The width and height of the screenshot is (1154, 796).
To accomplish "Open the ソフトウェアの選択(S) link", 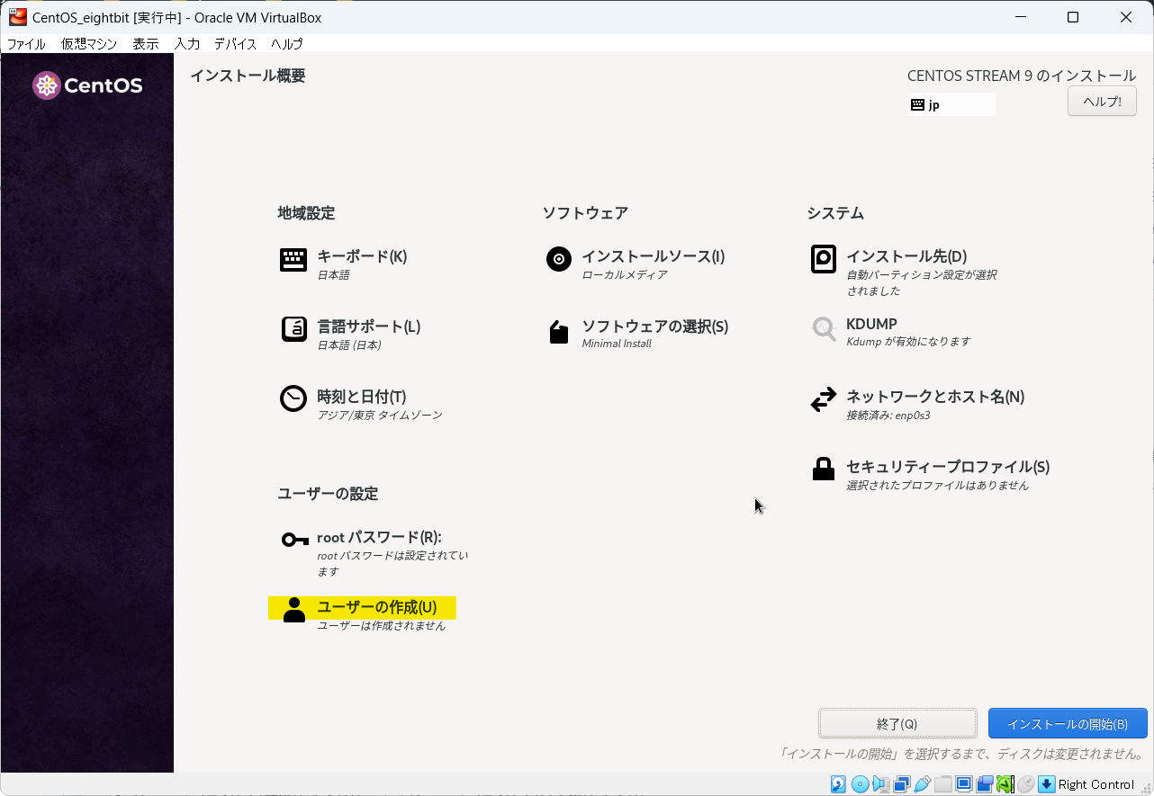I will coord(655,326).
